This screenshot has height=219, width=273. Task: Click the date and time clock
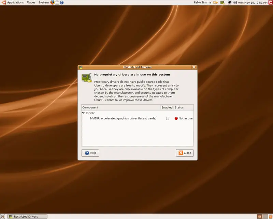(x=253, y=2)
